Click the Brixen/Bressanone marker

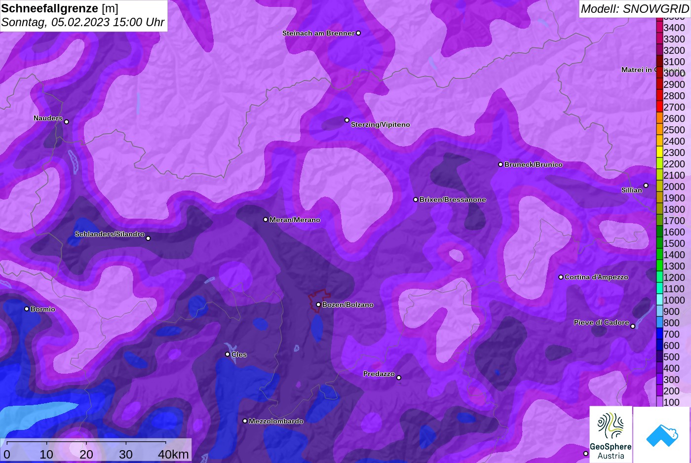416,199
